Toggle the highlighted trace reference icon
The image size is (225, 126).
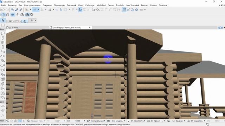tap(124, 10)
